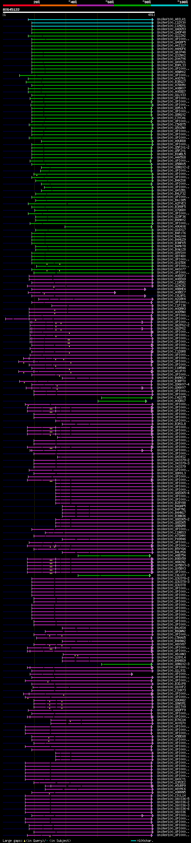Open hit UniRef100_Q24C92
Screen dimensions: 191x843
pos(171,286)
